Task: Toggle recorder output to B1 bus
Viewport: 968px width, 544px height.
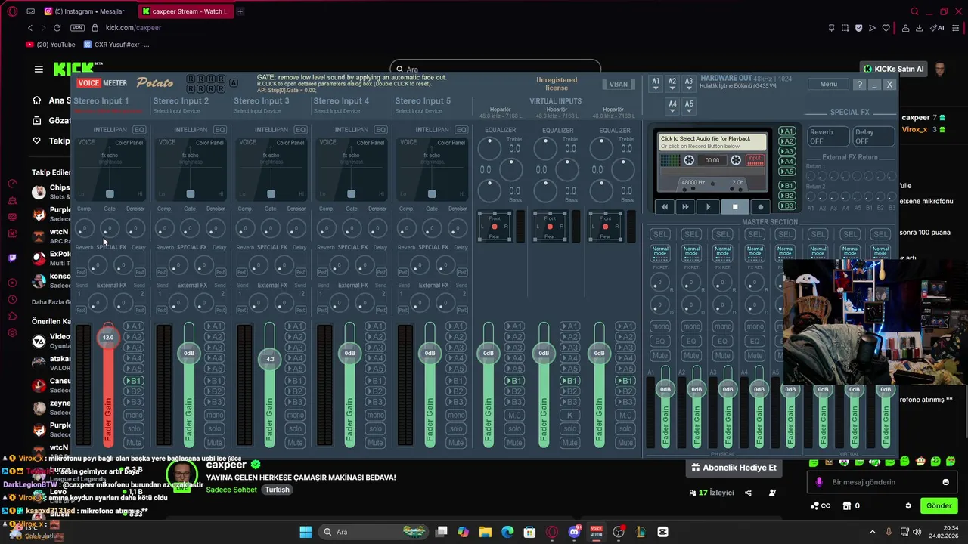Action: pos(787,186)
